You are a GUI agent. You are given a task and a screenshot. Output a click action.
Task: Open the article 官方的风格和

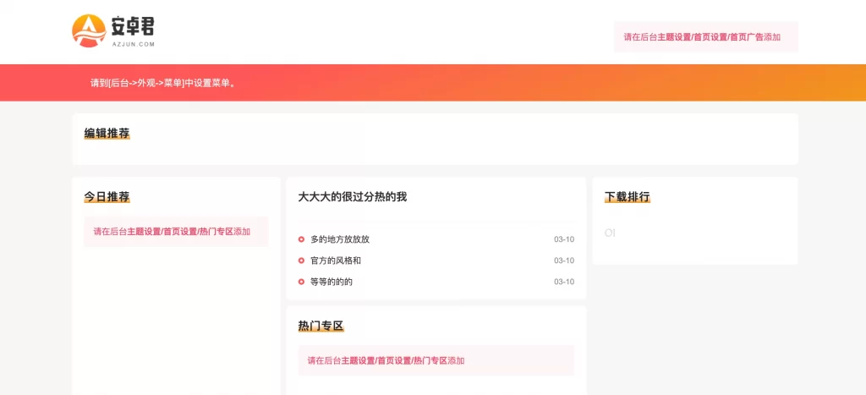click(x=335, y=261)
